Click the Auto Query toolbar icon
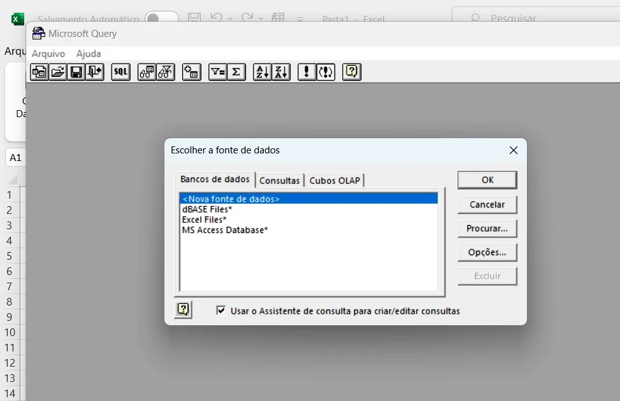This screenshot has height=401, width=620. [x=326, y=72]
